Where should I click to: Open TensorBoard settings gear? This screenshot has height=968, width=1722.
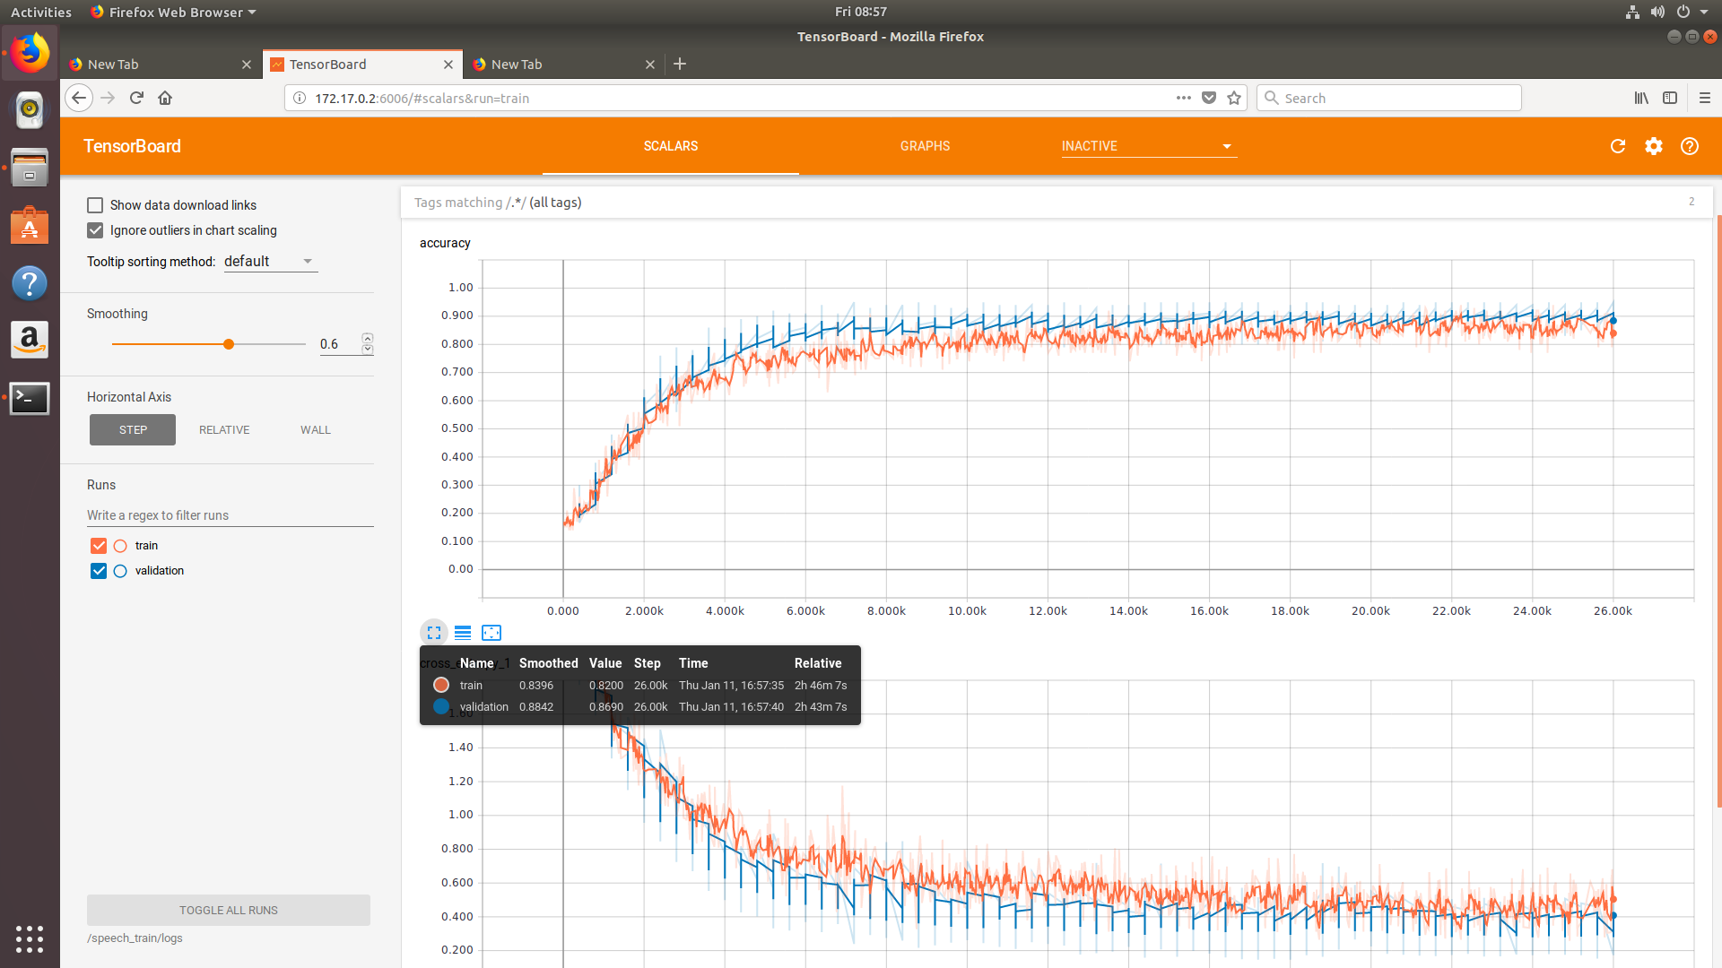coord(1654,146)
